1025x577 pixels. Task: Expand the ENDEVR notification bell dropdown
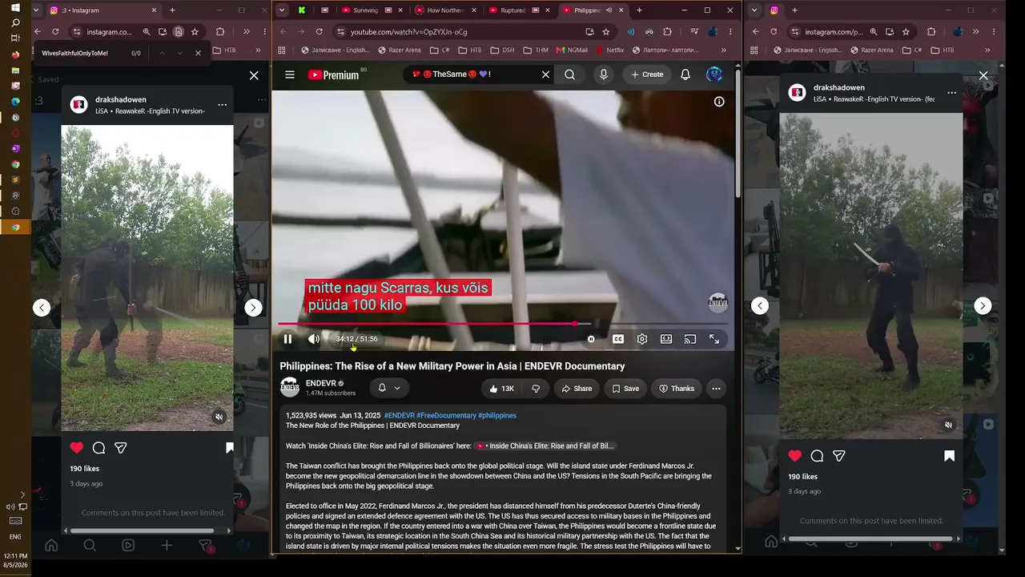(389, 388)
